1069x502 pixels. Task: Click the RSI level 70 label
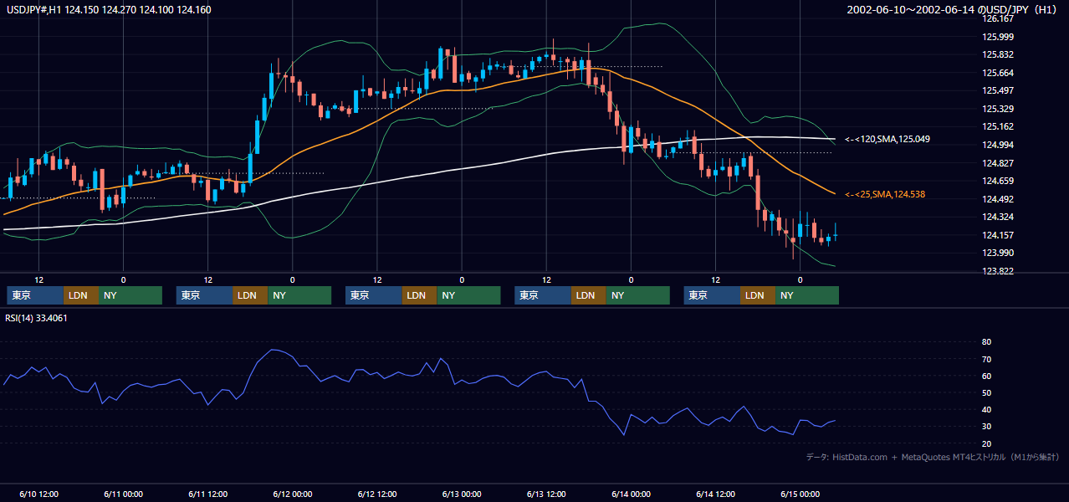(986, 359)
